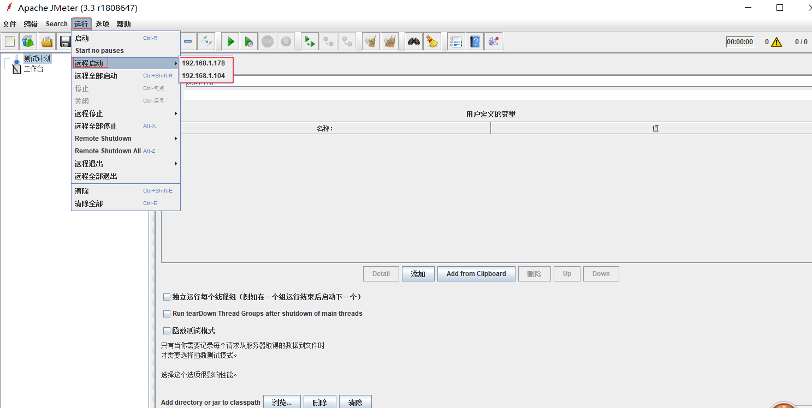
Task: Click the Remote Start All toolbar icon
Action: [x=310, y=41]
